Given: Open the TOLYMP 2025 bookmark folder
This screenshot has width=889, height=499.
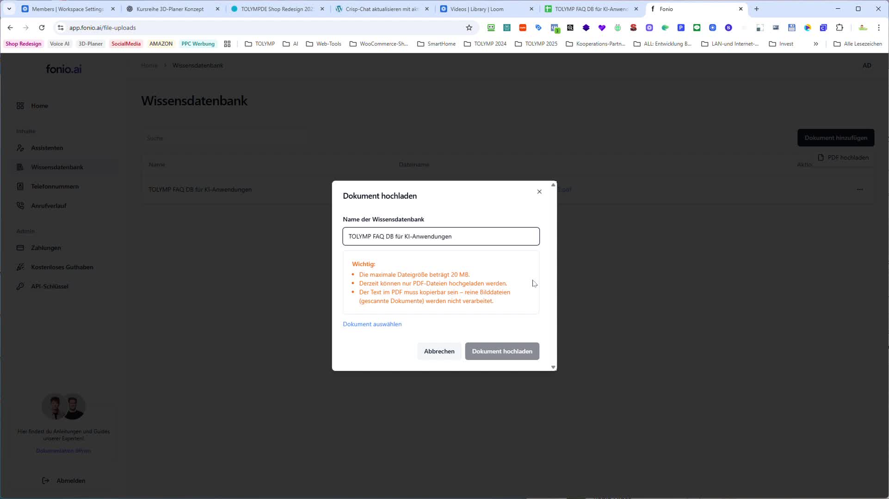Looking at the screenshot, I should click(536, 44).
